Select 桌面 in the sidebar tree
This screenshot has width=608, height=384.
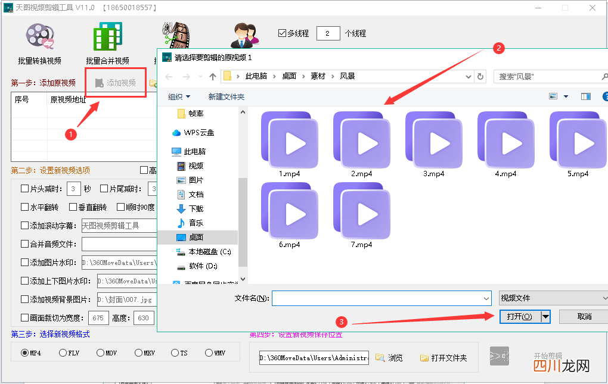pyautogui.click(x=190, y=238)
